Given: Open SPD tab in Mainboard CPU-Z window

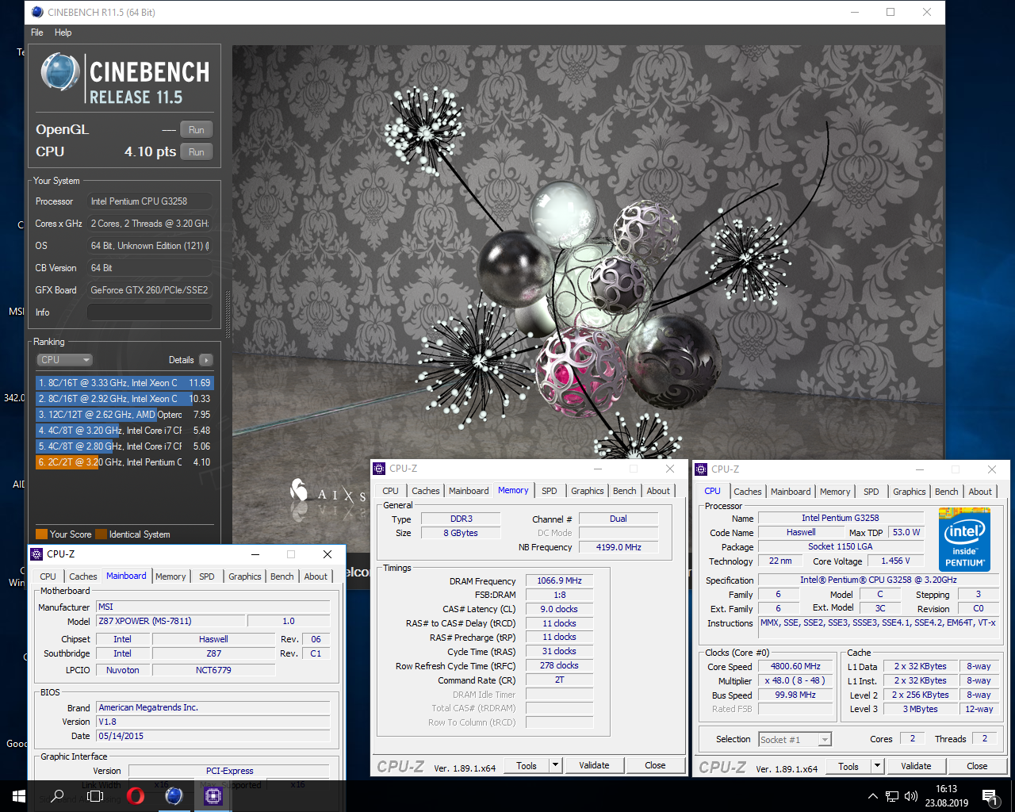Looking at the screenshot, I should (207, 576).
